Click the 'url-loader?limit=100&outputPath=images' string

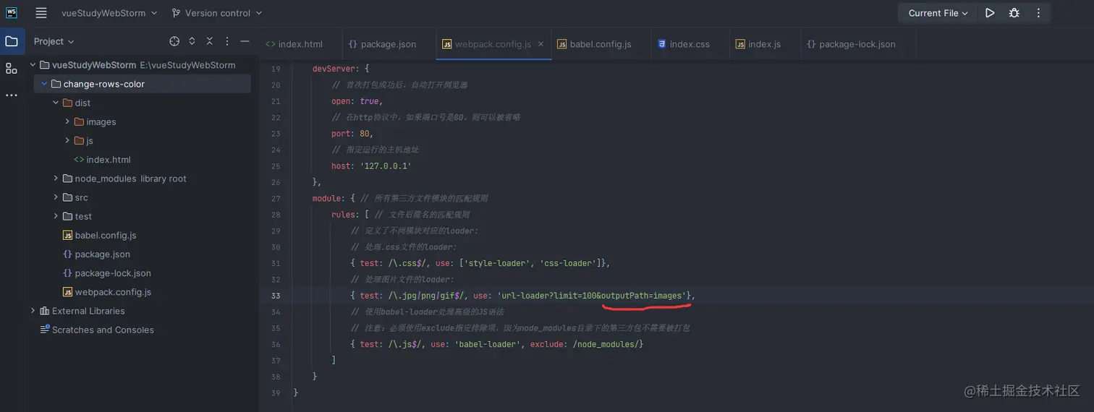[592, 296]
